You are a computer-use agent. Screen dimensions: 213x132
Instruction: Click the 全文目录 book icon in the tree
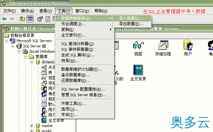point(44,120)
